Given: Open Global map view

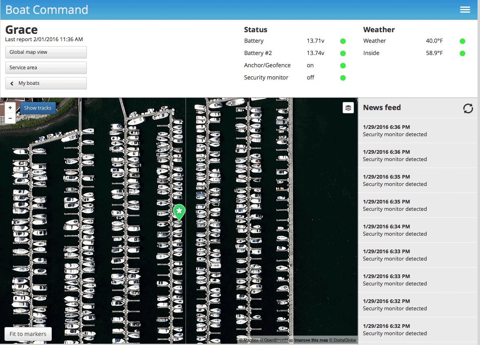Looking at the screenshot, I should point(46,52).
